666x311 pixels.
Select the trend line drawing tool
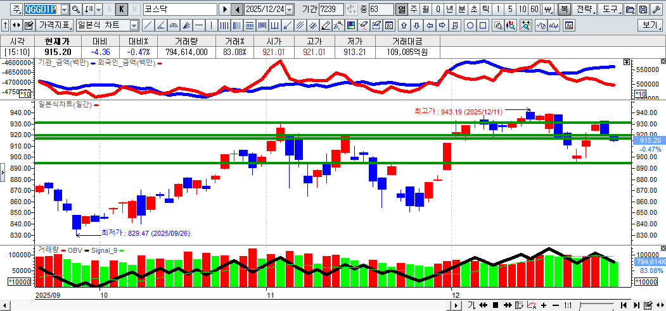click(x=148, y=25)
